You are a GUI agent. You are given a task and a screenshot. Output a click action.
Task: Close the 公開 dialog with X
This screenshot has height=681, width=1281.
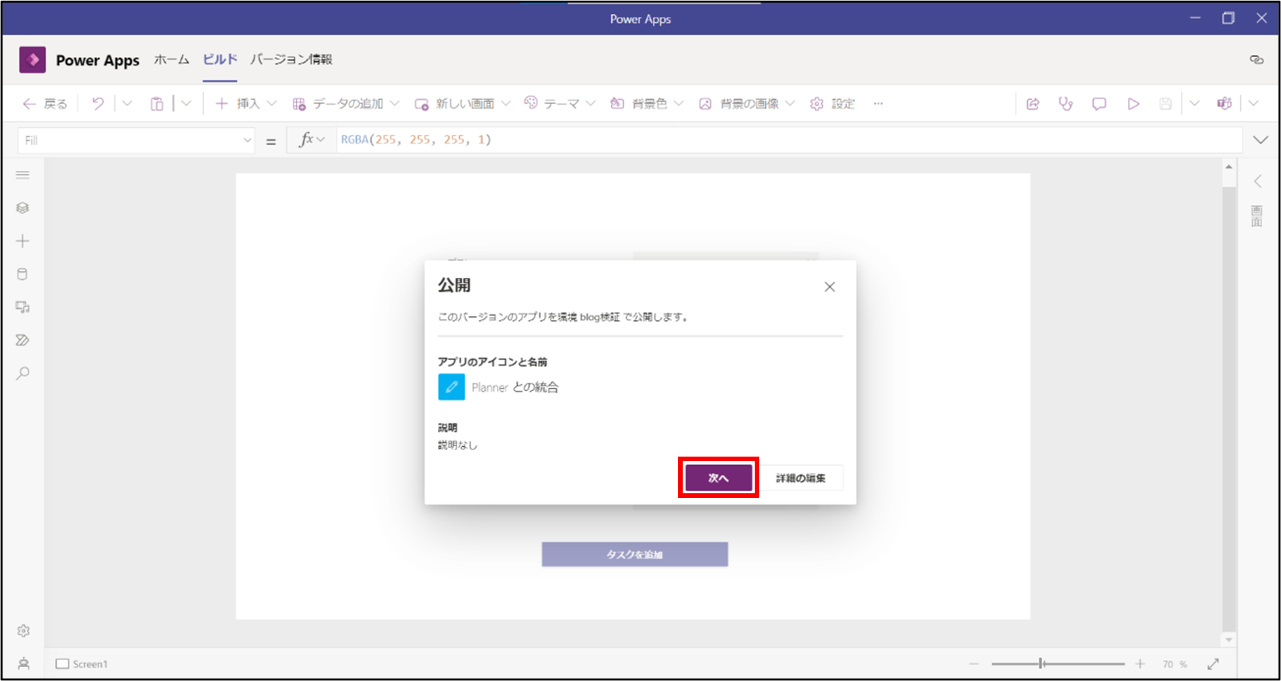click(829, 287)
